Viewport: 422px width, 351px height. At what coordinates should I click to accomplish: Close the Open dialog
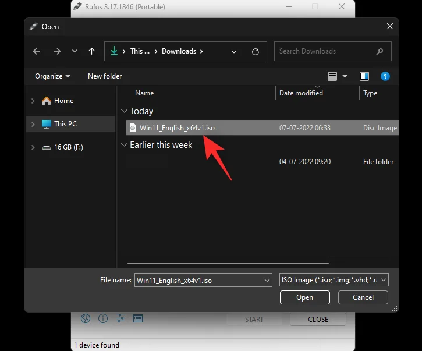390,26
